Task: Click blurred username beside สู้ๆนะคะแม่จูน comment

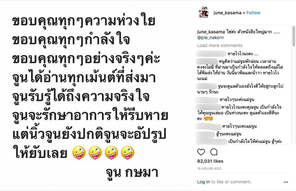Action: 205,134
